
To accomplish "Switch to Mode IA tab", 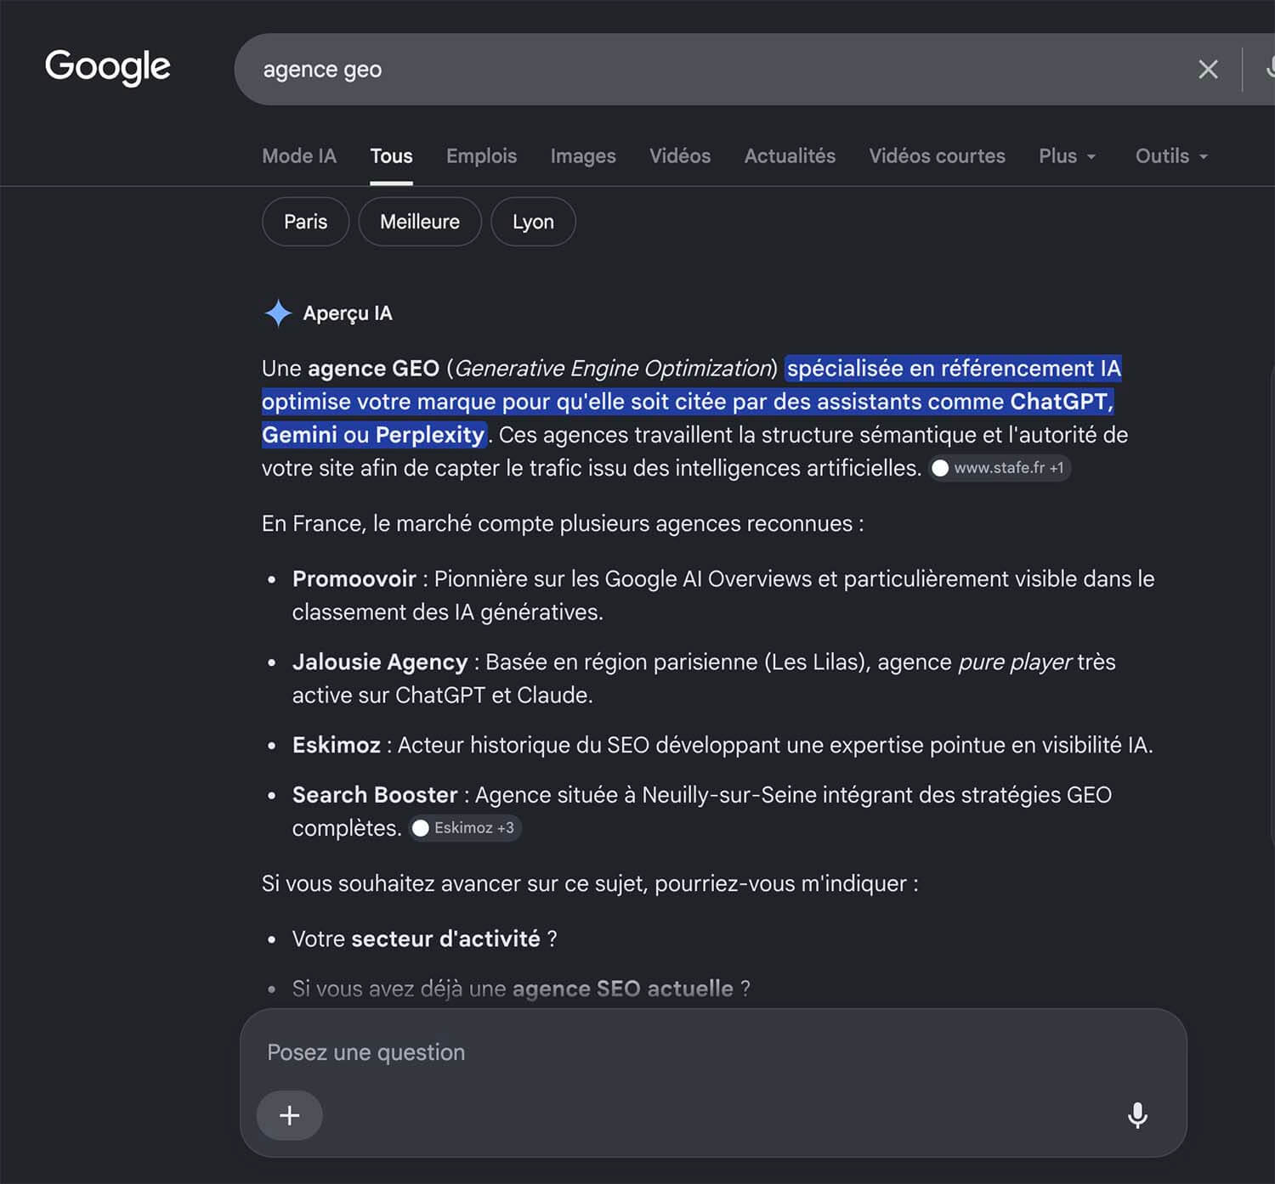I will [x=299, y=156].
